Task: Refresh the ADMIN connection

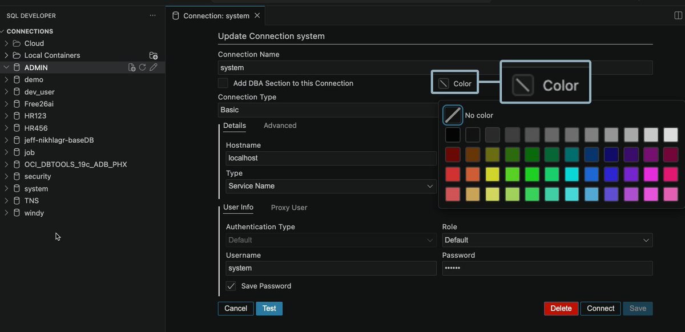Action: 142,67
